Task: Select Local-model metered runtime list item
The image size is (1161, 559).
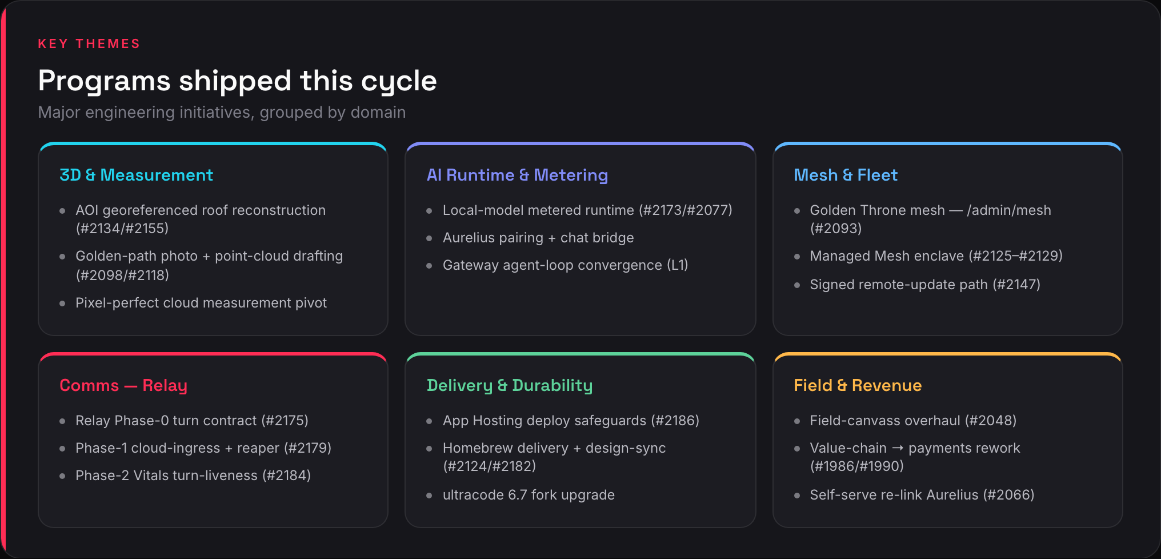Action: (587, 210)
